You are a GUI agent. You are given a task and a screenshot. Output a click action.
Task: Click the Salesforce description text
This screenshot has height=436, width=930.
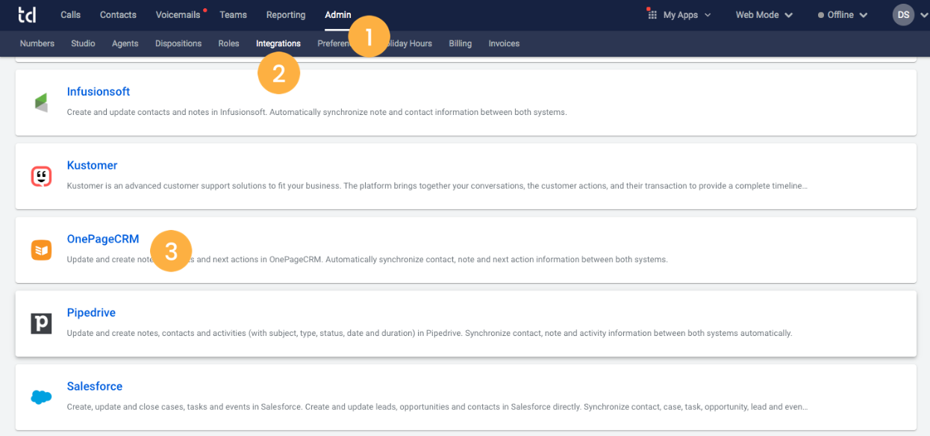pos(437,407)
